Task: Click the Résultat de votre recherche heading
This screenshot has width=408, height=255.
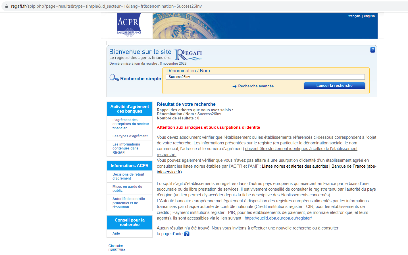Action: click(186, 104)
